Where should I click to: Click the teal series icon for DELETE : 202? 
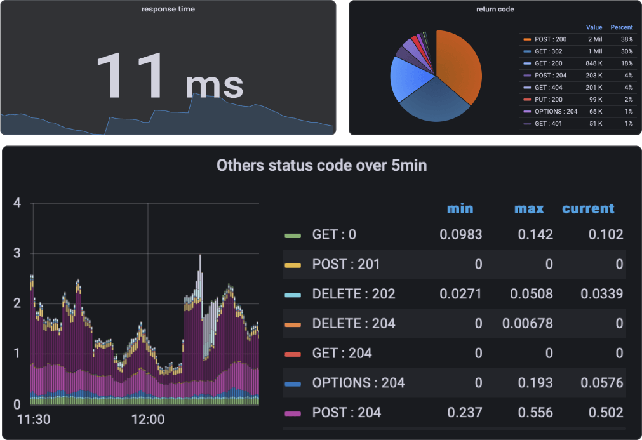[292, 294]
